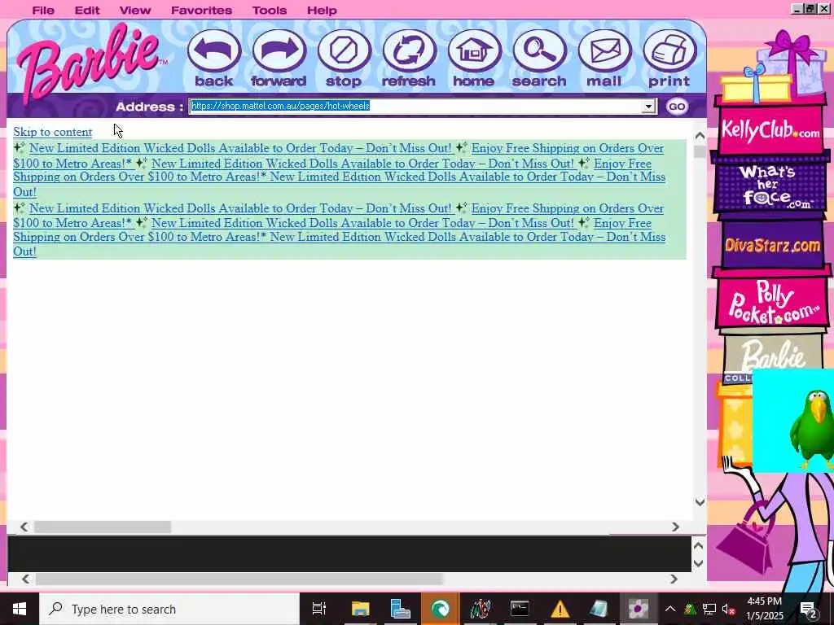
Task: Print the page with printer icon
Action: [x=669, y=51]
